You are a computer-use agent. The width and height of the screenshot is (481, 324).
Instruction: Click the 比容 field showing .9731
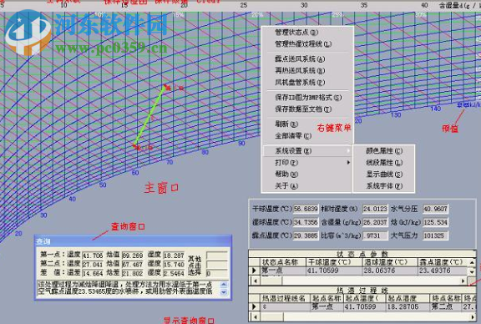(375, 235)
